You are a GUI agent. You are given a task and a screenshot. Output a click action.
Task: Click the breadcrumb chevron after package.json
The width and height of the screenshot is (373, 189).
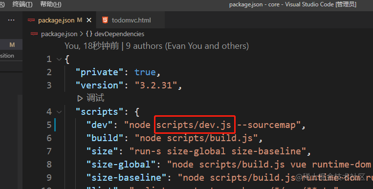click(81, 34)
